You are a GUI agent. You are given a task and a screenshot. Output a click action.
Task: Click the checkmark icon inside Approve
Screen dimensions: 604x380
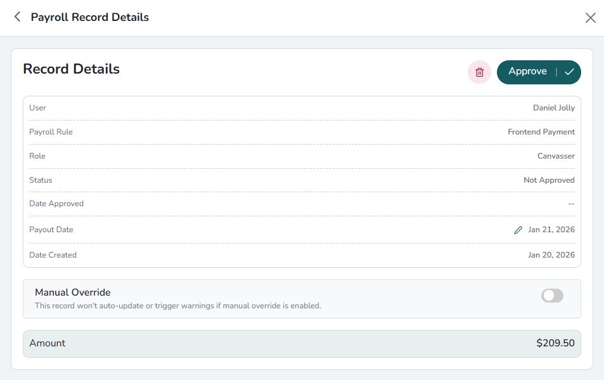click(569, 72)
